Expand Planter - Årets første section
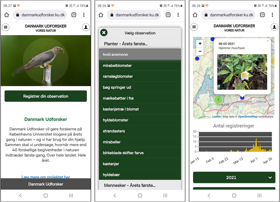Screen dimensions: 280x202 tap(140, 44)
